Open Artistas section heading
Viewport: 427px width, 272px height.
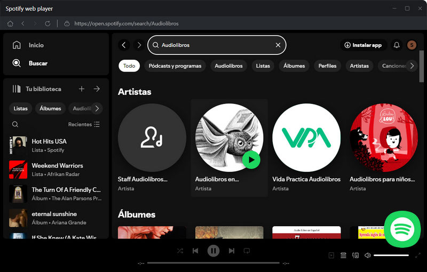(135, 92)
